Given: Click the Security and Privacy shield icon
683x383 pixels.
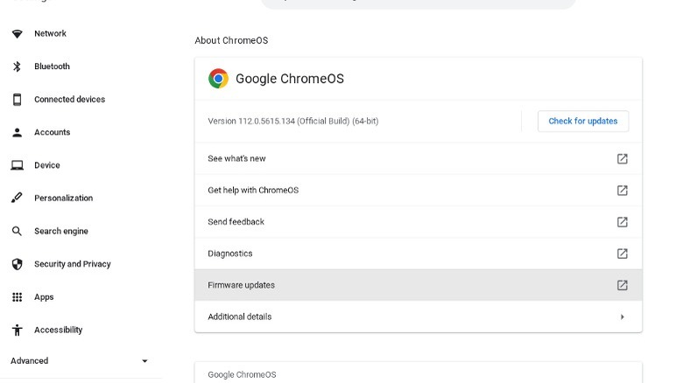Looking at the screenshot, I should (x=17, y=264).
